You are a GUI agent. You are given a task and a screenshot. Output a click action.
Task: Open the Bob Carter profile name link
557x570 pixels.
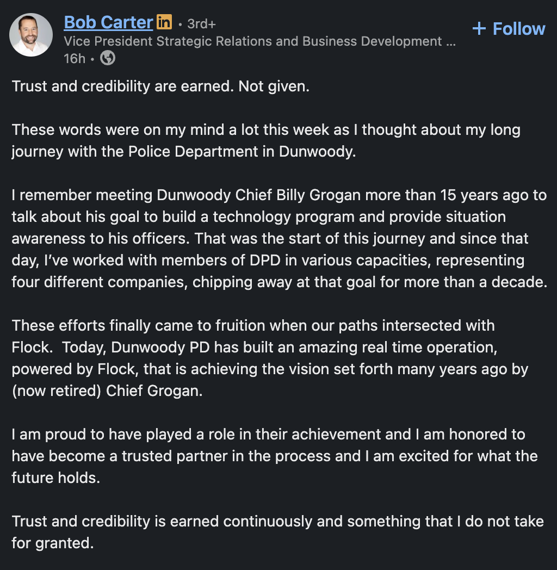pos(108,23)
